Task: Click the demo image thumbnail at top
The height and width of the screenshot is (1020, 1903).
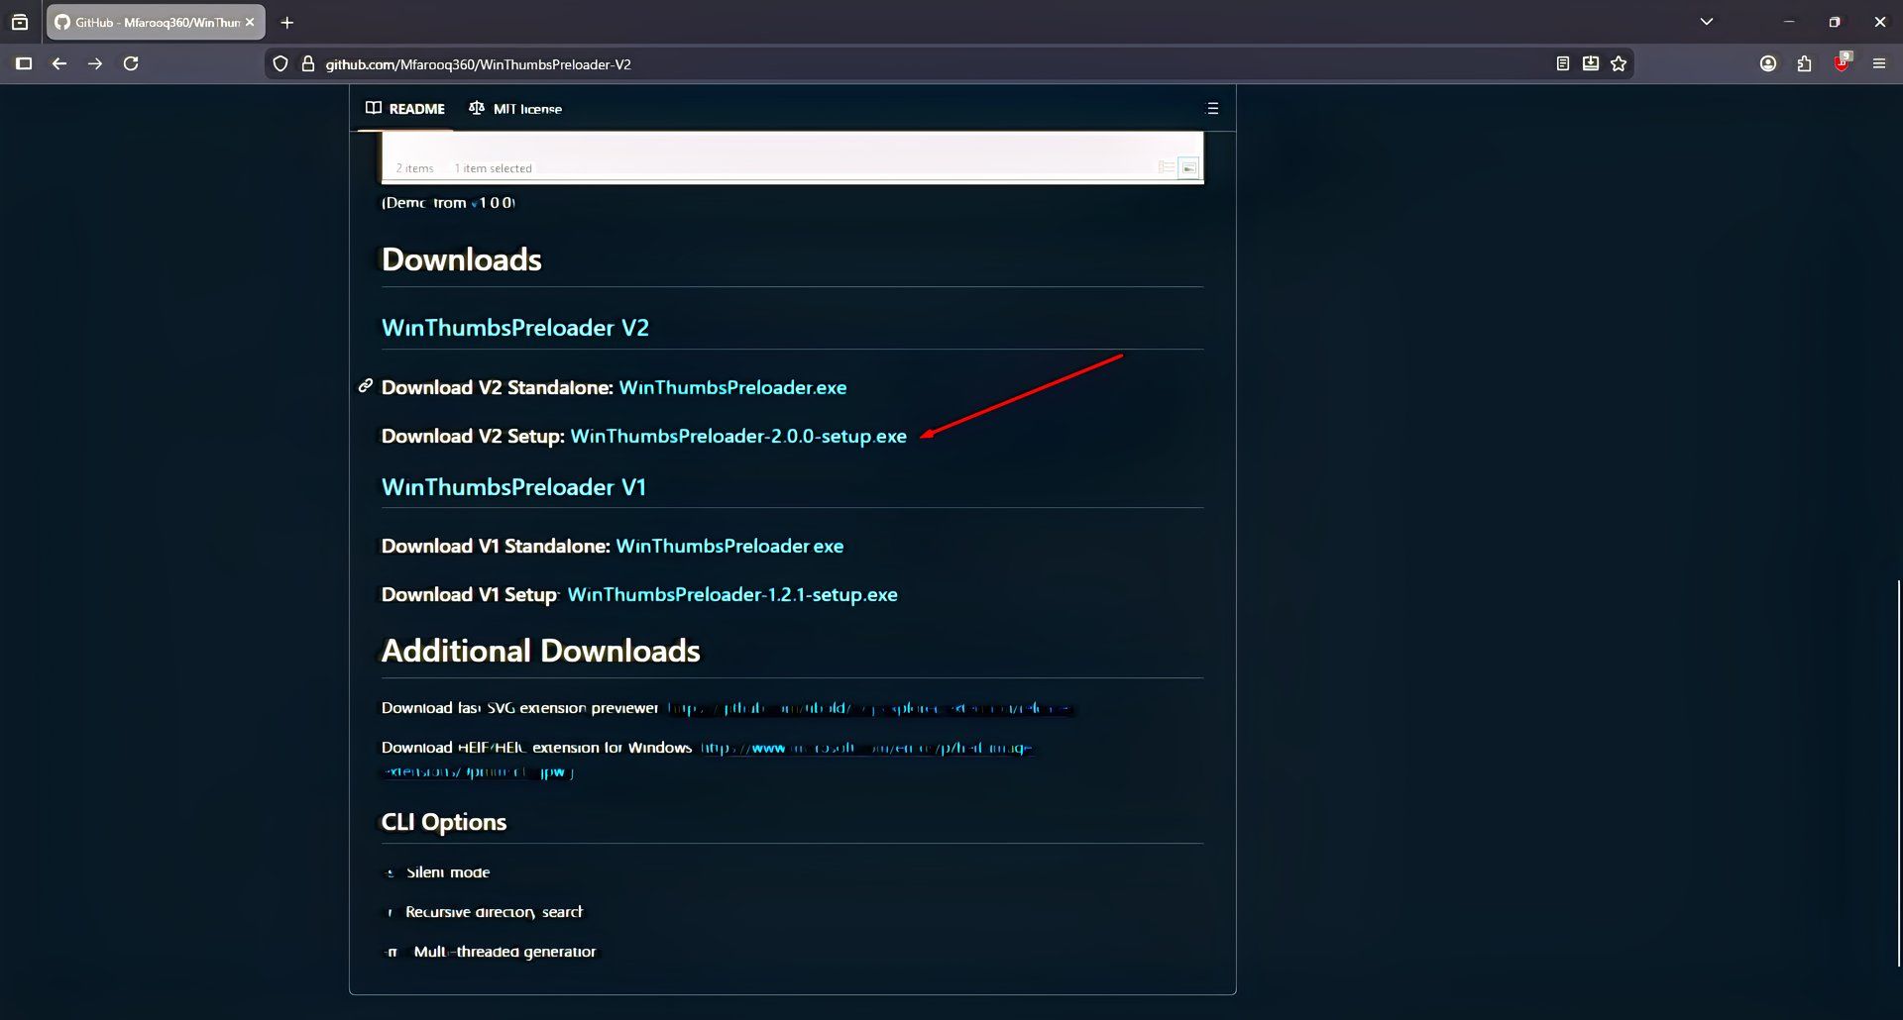Action: click(792, 157)
